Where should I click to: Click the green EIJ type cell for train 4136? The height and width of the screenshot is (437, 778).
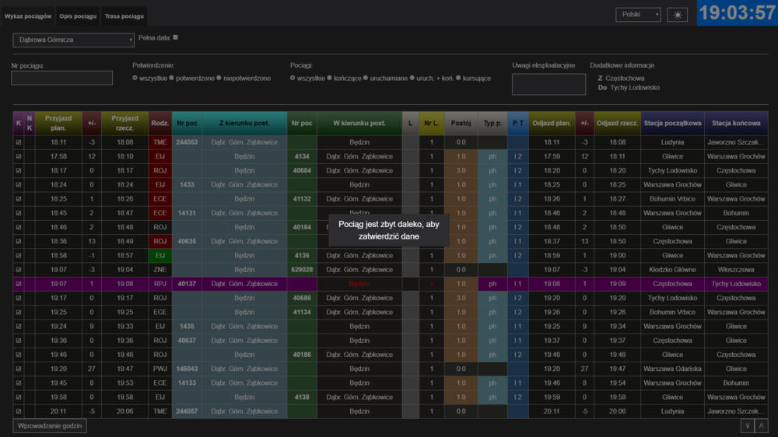point(159,255)
